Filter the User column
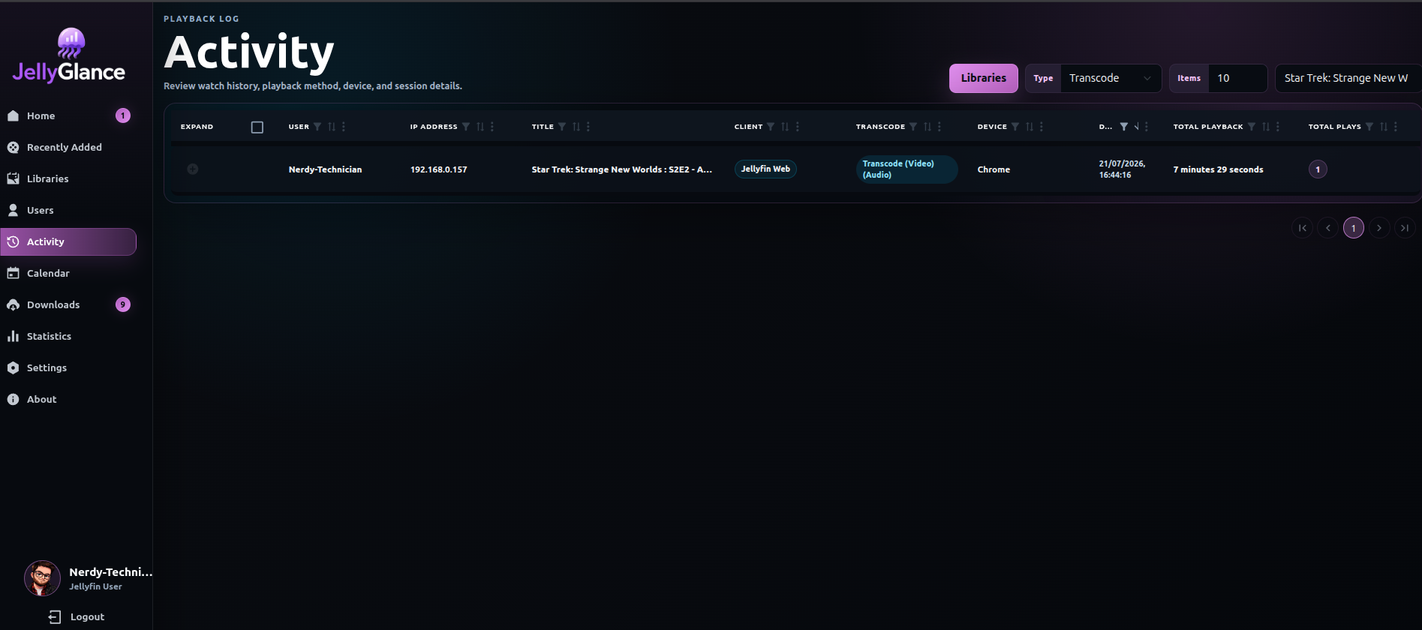This screenshot has width=1422, height=630. (x=317, y=127)
